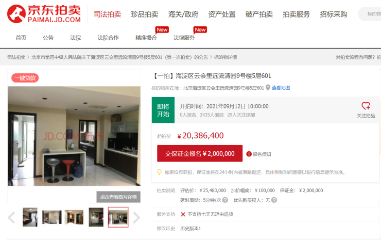Select the highlighted last thumbnail
This screenshot has width=381, height=240.
click(x=118, y=217)
